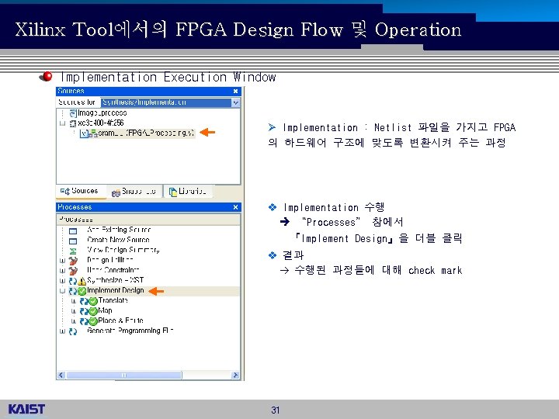
Task: Select the Translate process text
Action: pyautogui.click(x=113, y=300)
